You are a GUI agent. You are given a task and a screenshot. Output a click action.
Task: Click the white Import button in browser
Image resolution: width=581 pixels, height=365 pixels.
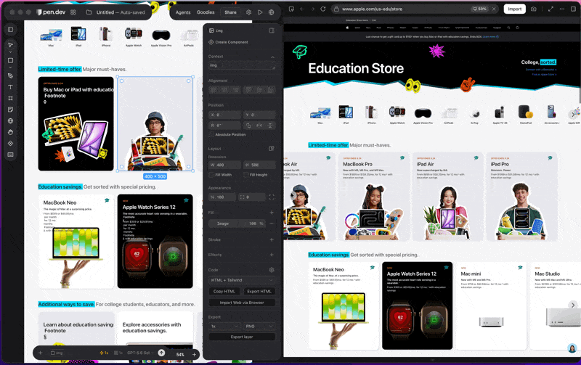[x=515, y=9]
